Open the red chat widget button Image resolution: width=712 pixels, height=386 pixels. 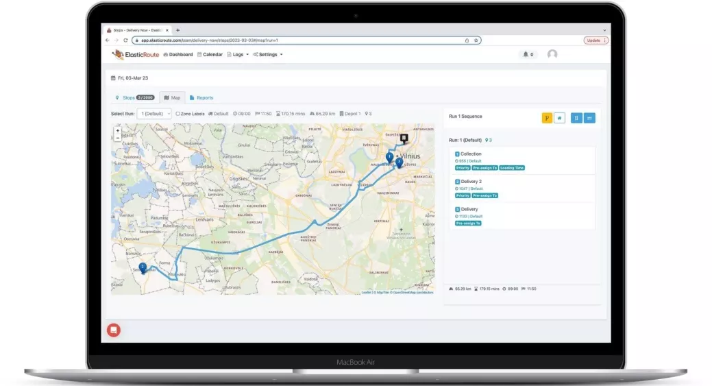(x=114, y=330)
